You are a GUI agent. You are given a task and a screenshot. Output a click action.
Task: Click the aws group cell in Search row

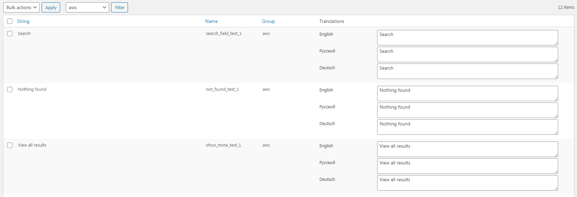[x=266, y=34]
